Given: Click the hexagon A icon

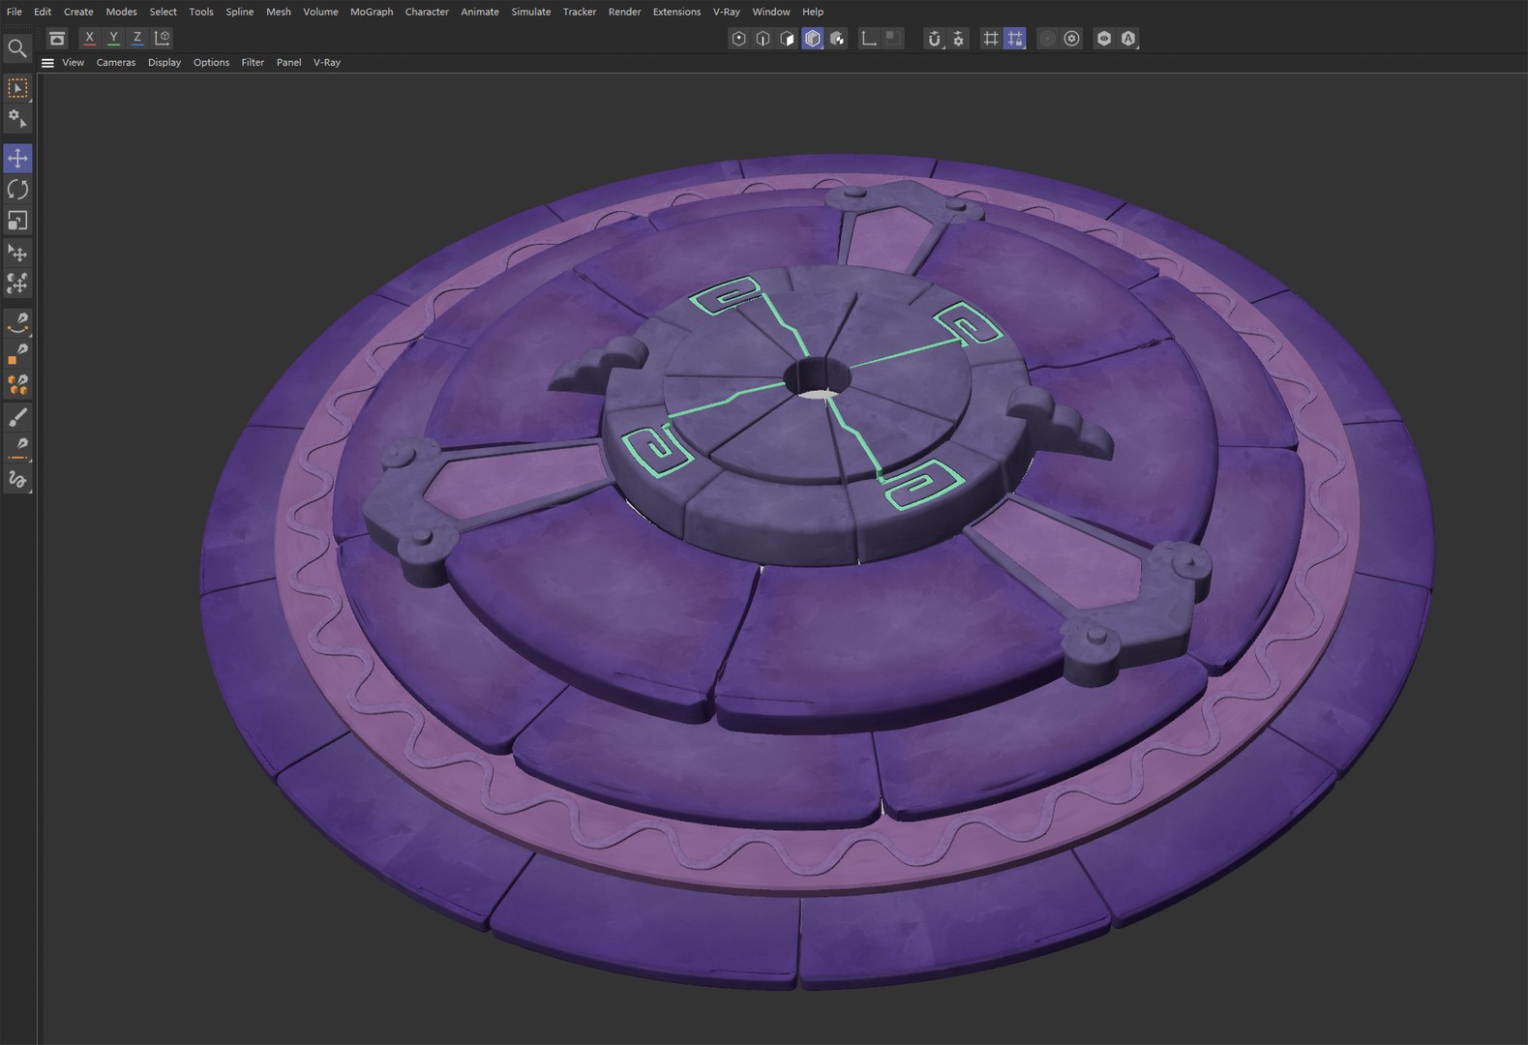Looking at the screenshot, I should pos(1128,39).
